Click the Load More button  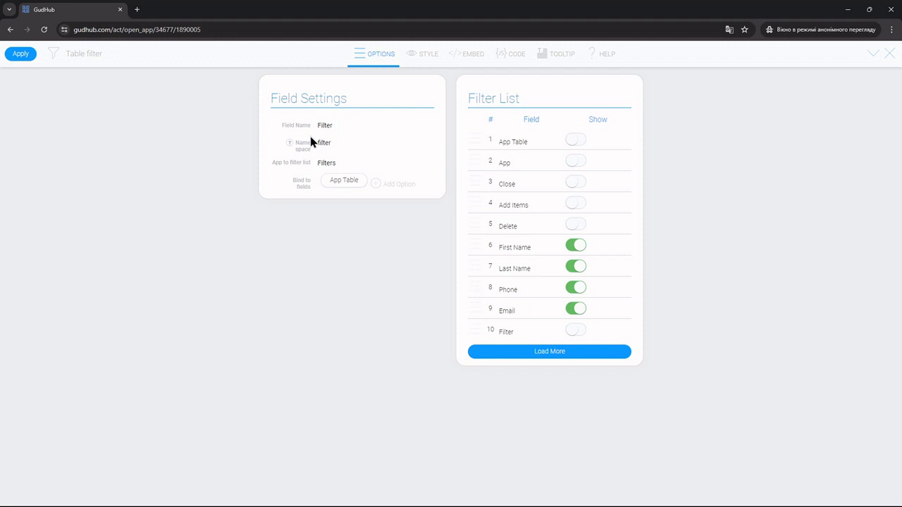(550, 352)
